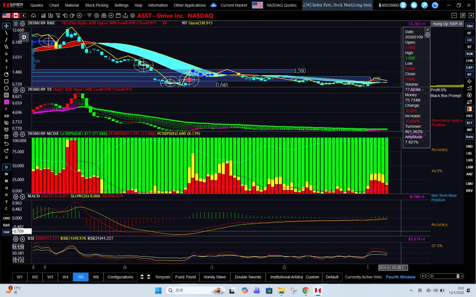Switch market to the Canada flag
476x297 pixels.
click(16, 15)
